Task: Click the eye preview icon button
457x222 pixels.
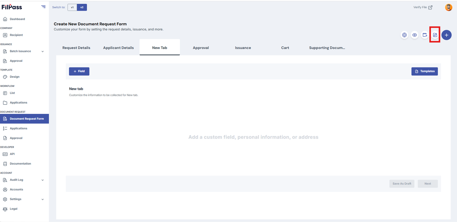Action: (415, 35)
